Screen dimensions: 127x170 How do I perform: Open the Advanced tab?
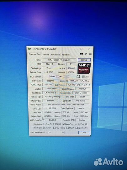tap(55, 55)
